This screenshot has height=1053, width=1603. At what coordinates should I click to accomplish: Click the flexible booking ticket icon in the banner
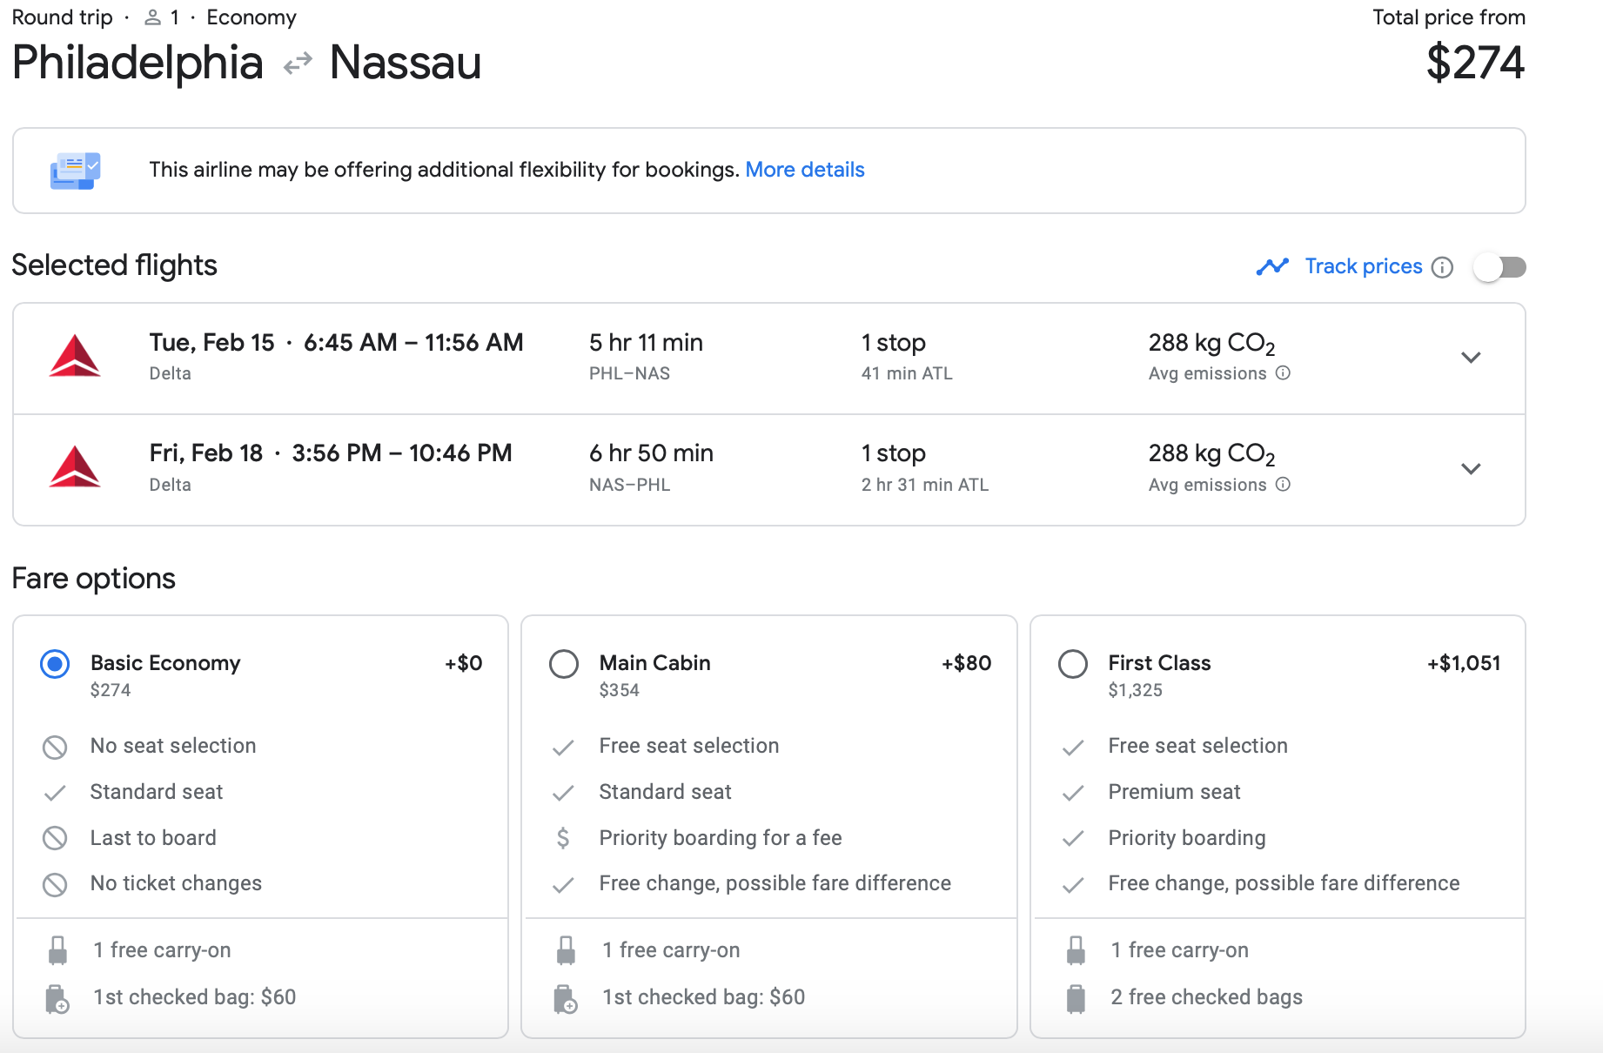click(x=75, y=171)
